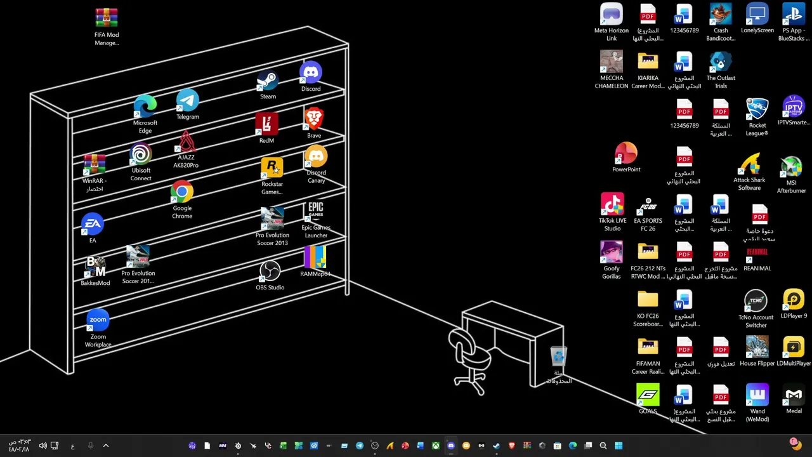Launch Microsoft Edge desktop shortcut
The height and width of the screenshot is (457, 812).
click(145, 115)
